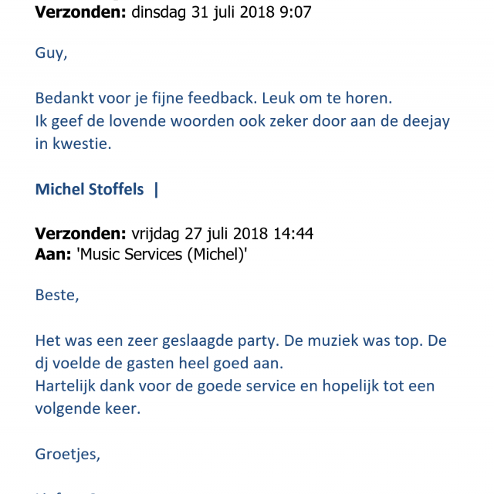Click the text 'volgende keer.'
The image size is (494, 494).
point(87,408)
